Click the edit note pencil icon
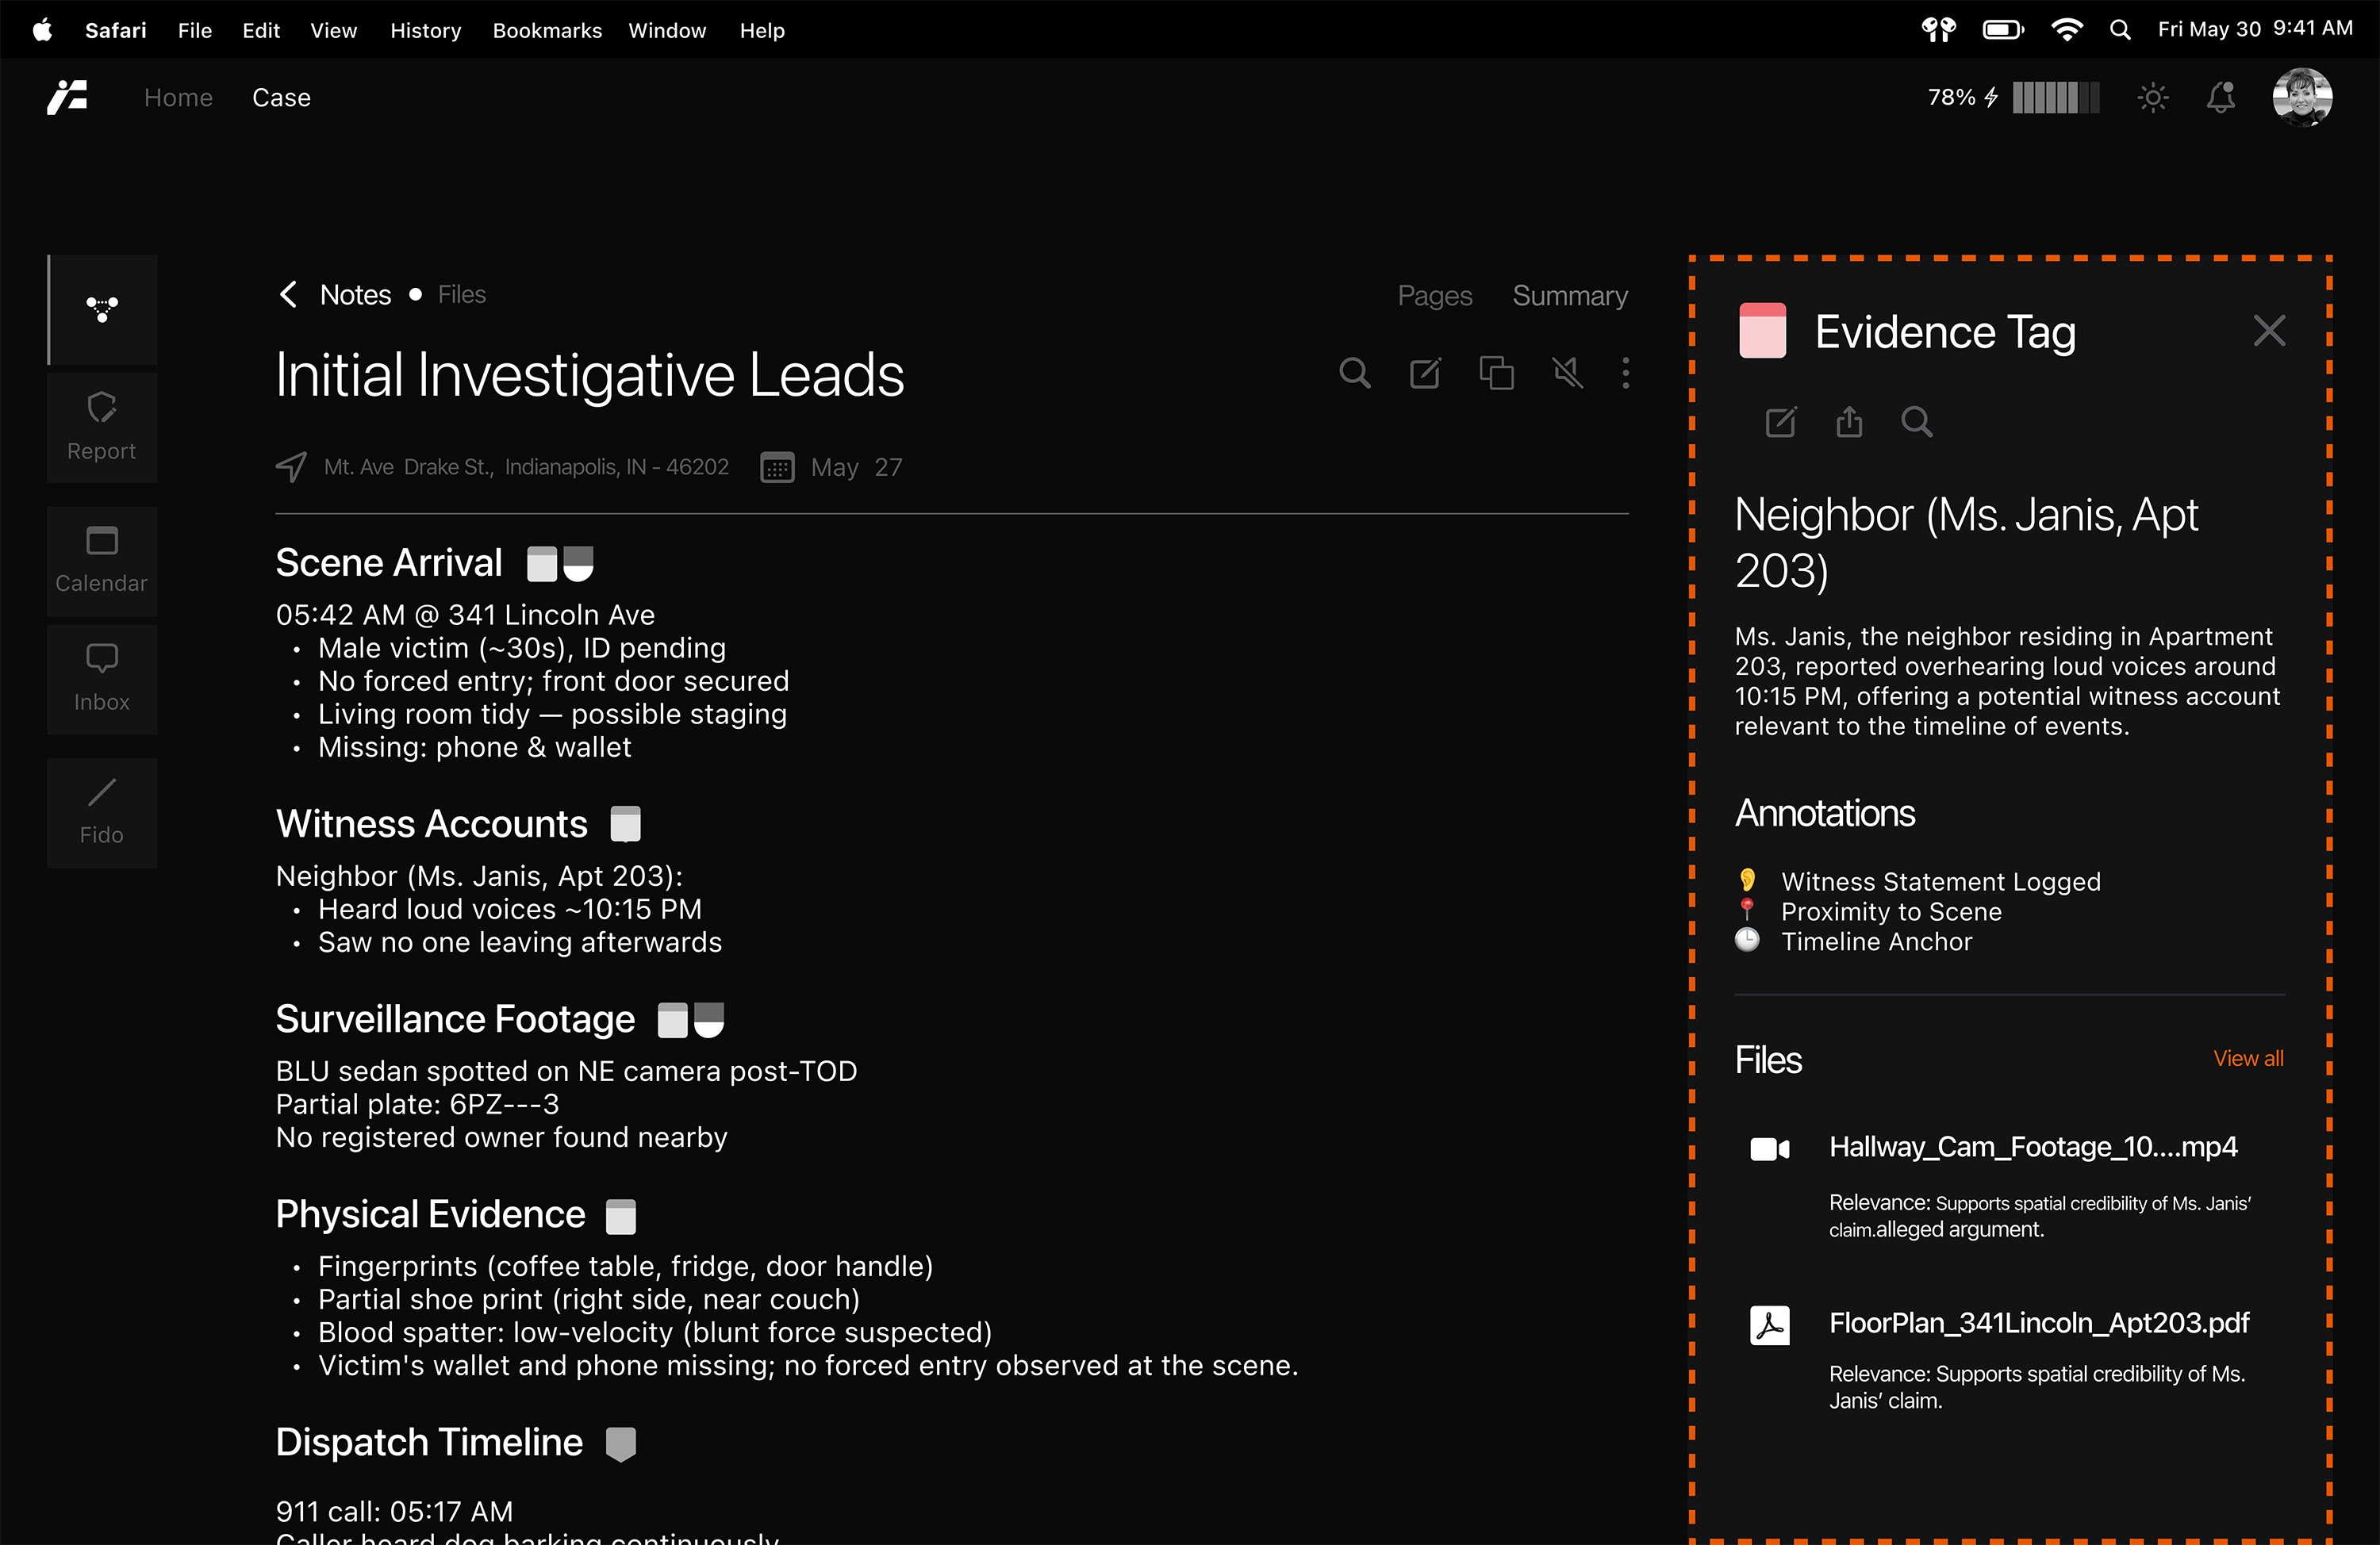The image size is (2380, 1545). tap(1425, 374)
